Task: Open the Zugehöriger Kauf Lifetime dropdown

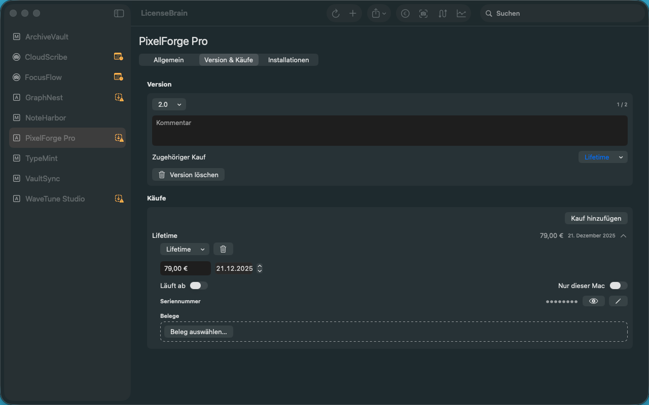Action: click(603, 157)
